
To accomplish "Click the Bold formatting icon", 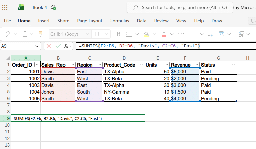I will point(118,34).
